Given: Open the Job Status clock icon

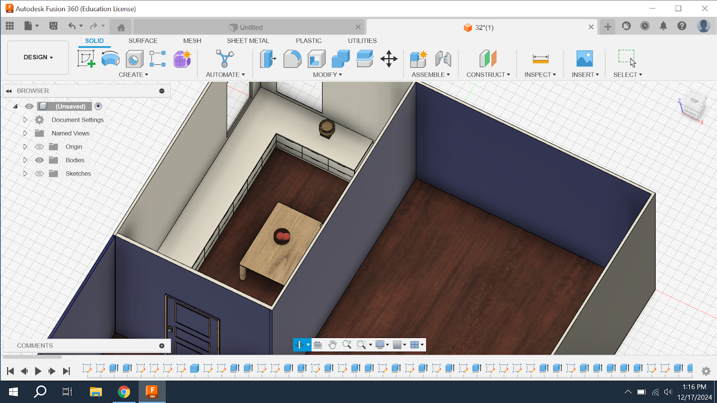Looking at the screenshot, I should (x=645, y=26).
